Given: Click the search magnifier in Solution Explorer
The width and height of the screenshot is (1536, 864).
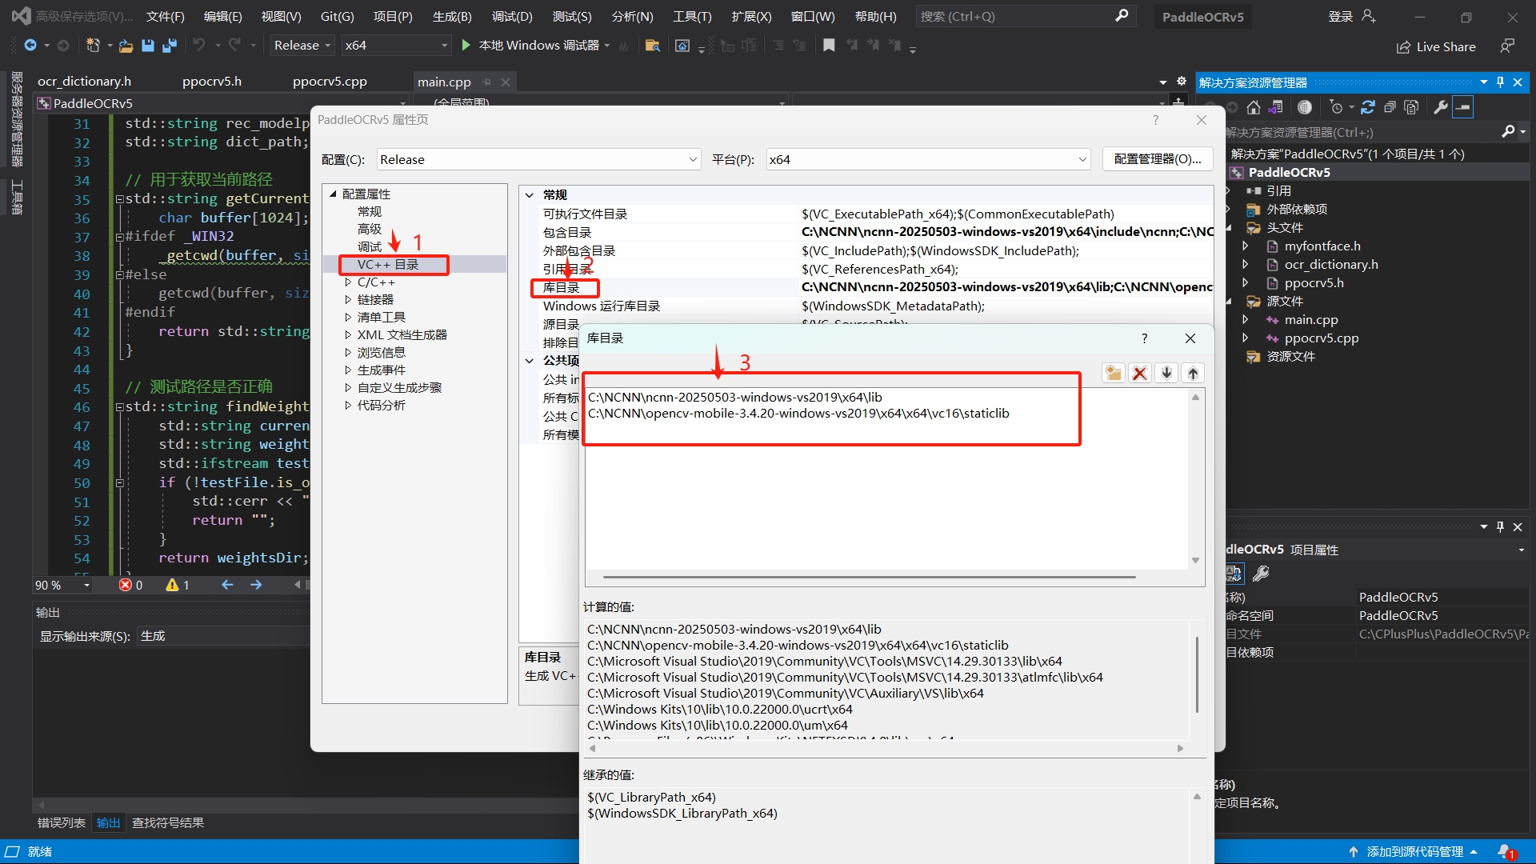Looking at the screenshot, I should coord(1508,132).
